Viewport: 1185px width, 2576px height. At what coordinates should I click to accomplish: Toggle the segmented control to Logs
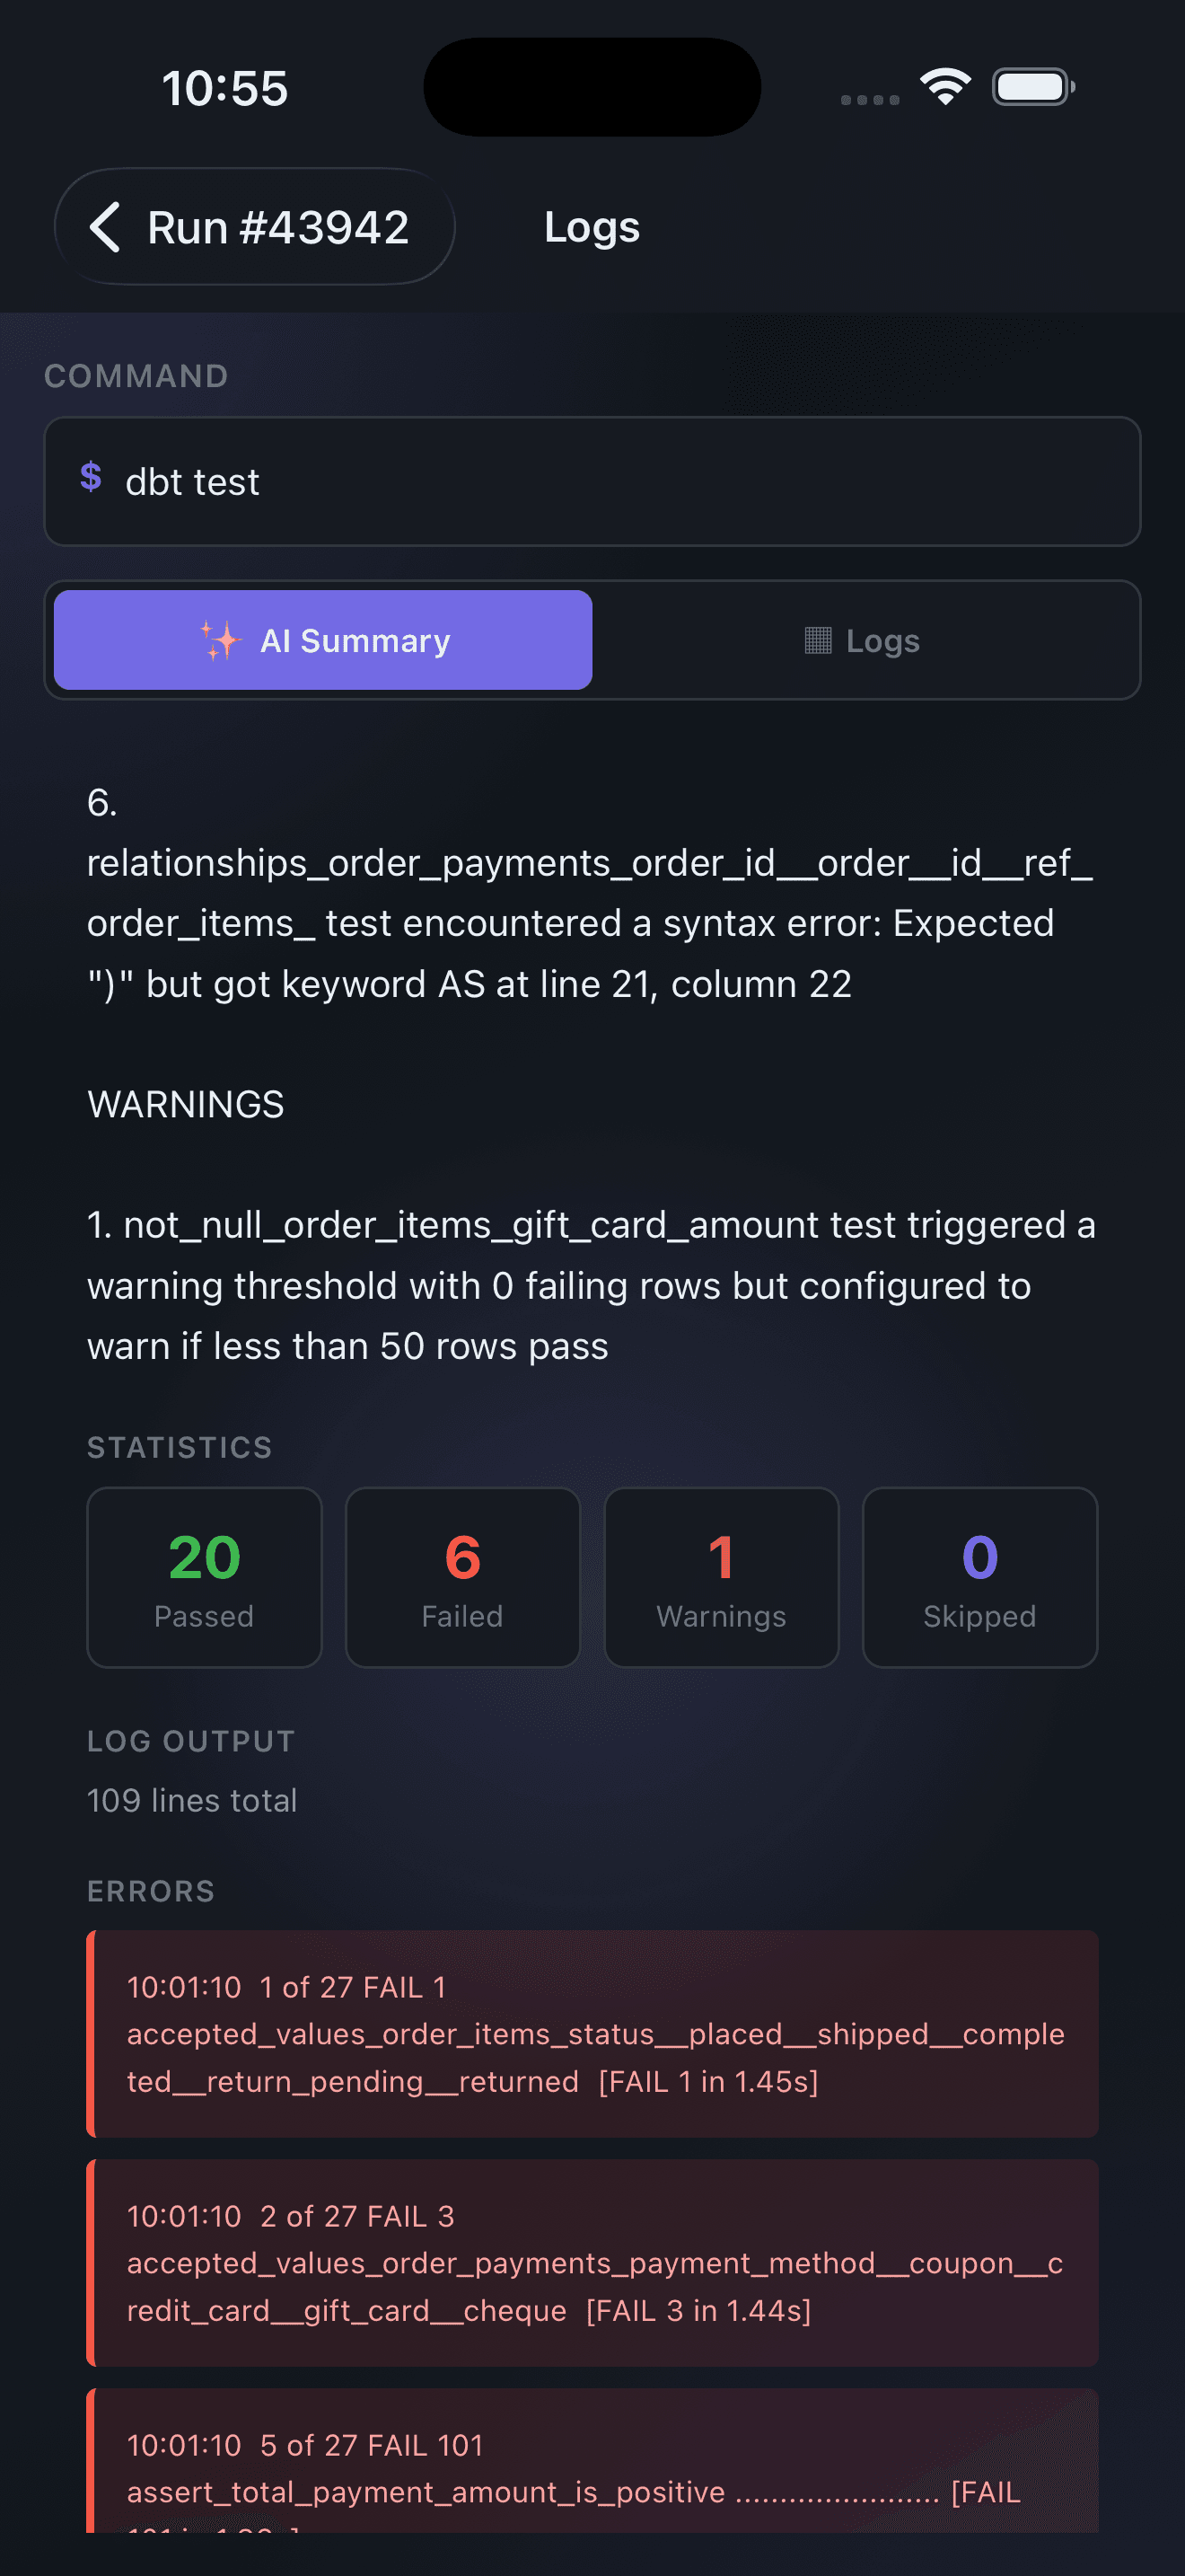pyautogui.click(x=865, y=640)
